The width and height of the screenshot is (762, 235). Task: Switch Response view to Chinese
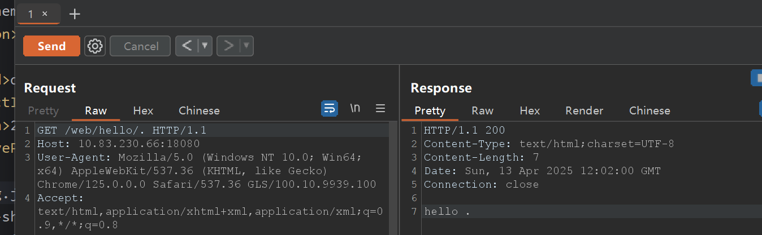[650, 110]
